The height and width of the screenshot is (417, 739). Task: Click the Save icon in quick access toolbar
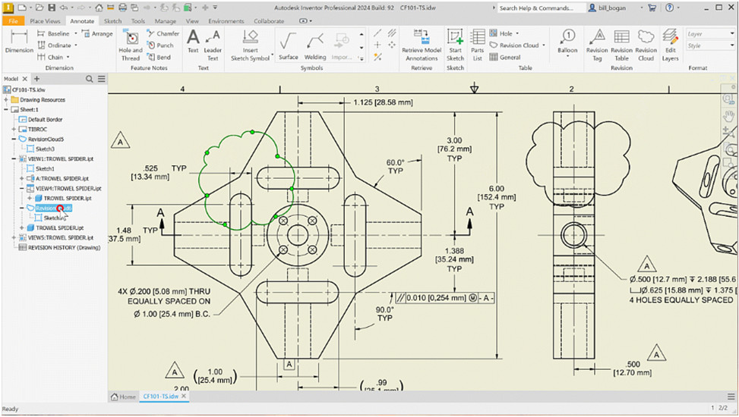pyautogui.click(x=52, y=8)
